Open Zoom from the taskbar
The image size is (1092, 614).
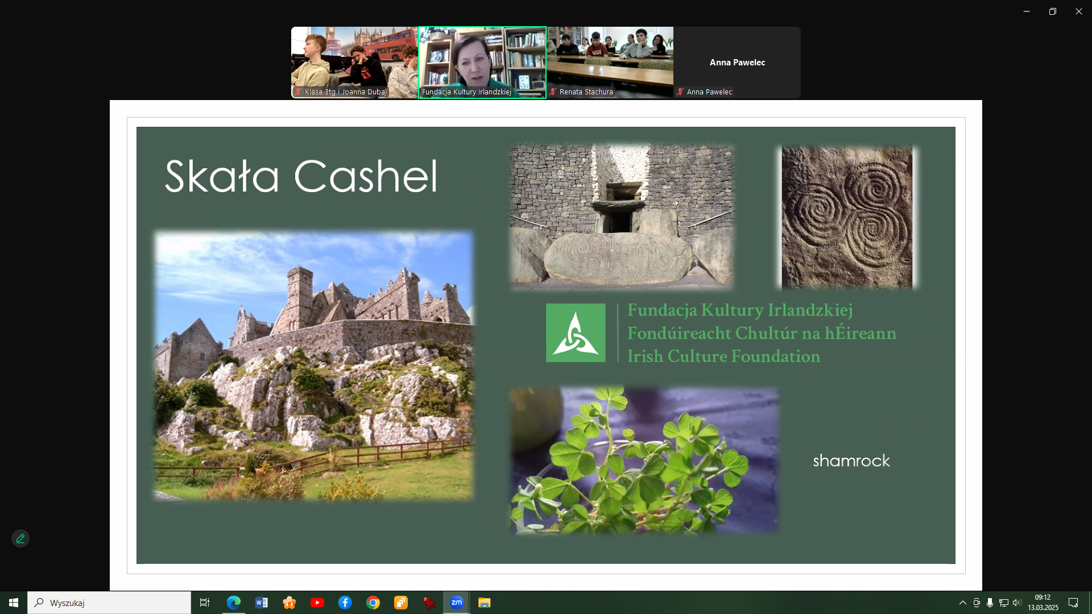tap(457, 603)
